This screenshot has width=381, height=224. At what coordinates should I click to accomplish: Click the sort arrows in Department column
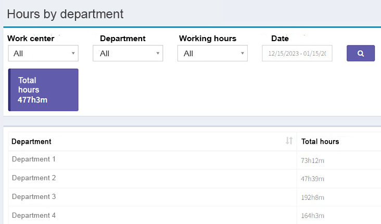click(x=289, y=141)
